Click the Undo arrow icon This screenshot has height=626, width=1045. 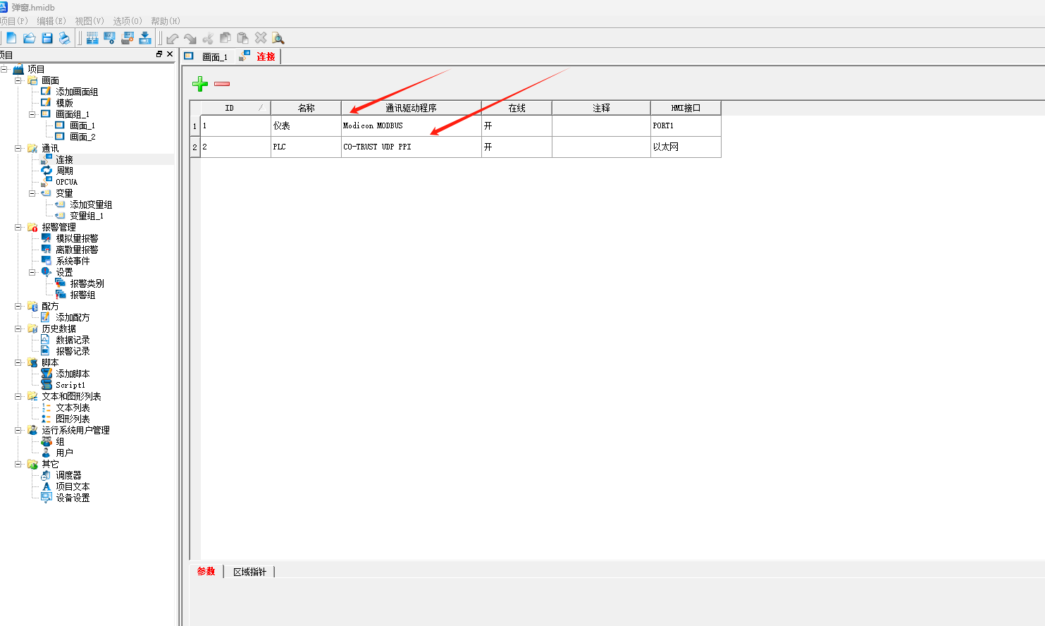[x=173, y=38]
